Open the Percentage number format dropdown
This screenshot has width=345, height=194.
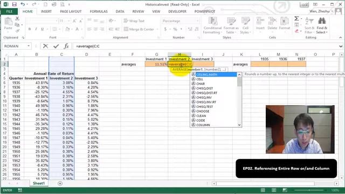[197, 21]
